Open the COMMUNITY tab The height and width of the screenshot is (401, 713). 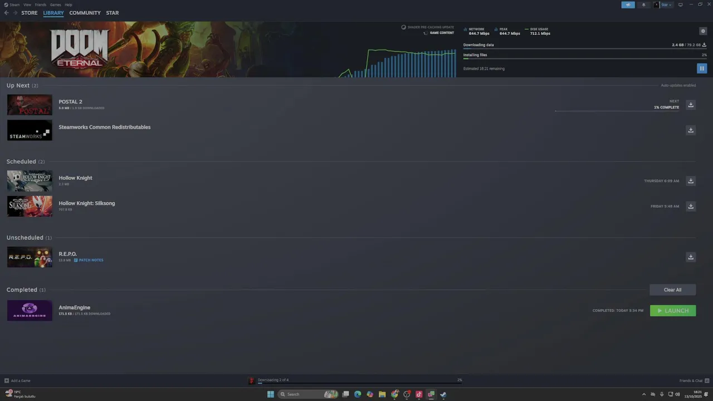pos(85,13)
